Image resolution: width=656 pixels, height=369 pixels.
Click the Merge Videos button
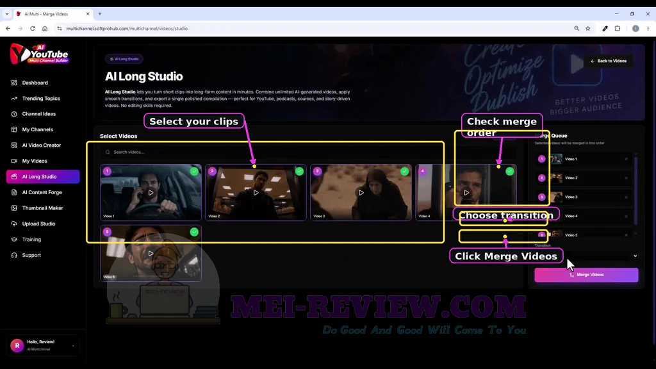[586, 275]
